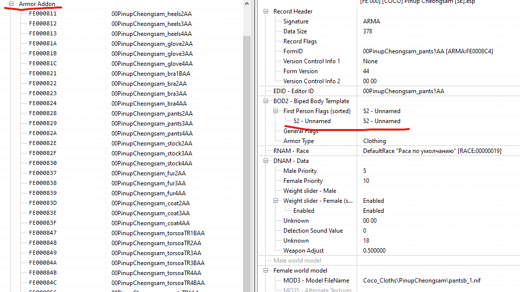Select the EDID - Editor ID row label
Screen dimensions: 520x292
[x=293, y=91]
